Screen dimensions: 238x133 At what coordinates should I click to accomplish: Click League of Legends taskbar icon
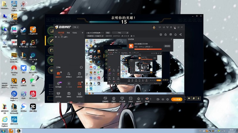(19, 131)
